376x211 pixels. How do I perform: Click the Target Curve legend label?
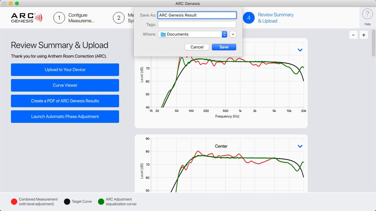[x=82, y=202]
